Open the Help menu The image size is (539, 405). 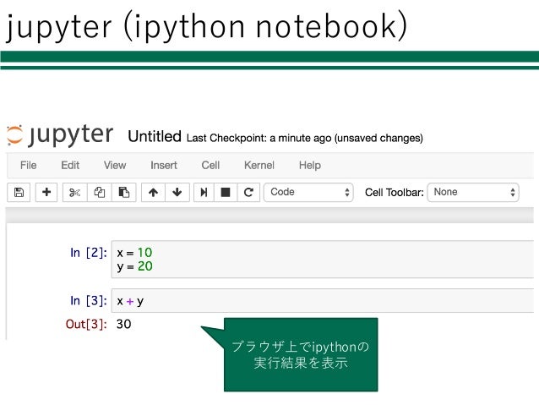pyautogui.click(x=310, y=165)
